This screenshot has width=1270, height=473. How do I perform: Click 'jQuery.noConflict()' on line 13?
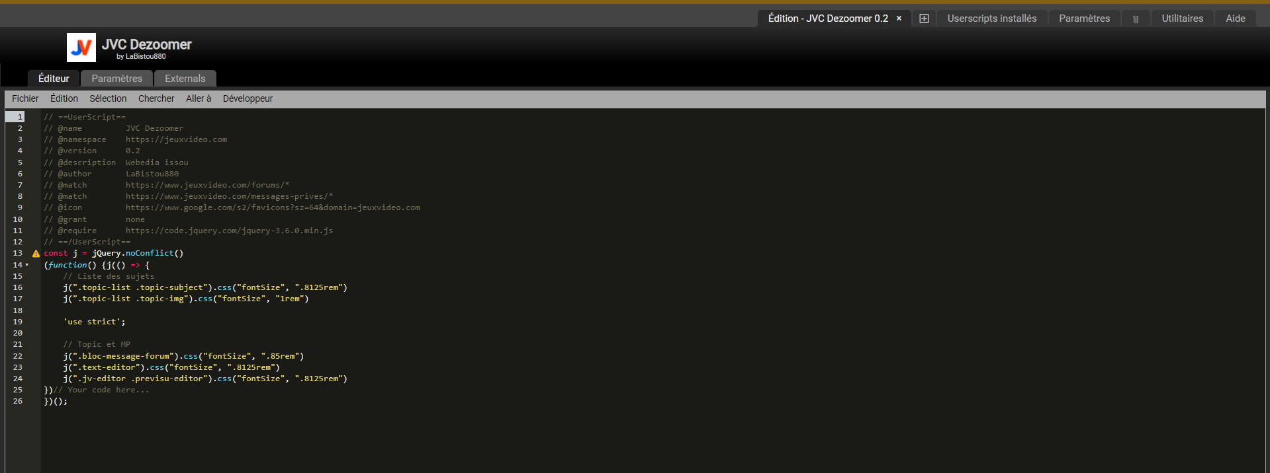tap(138, 254)
